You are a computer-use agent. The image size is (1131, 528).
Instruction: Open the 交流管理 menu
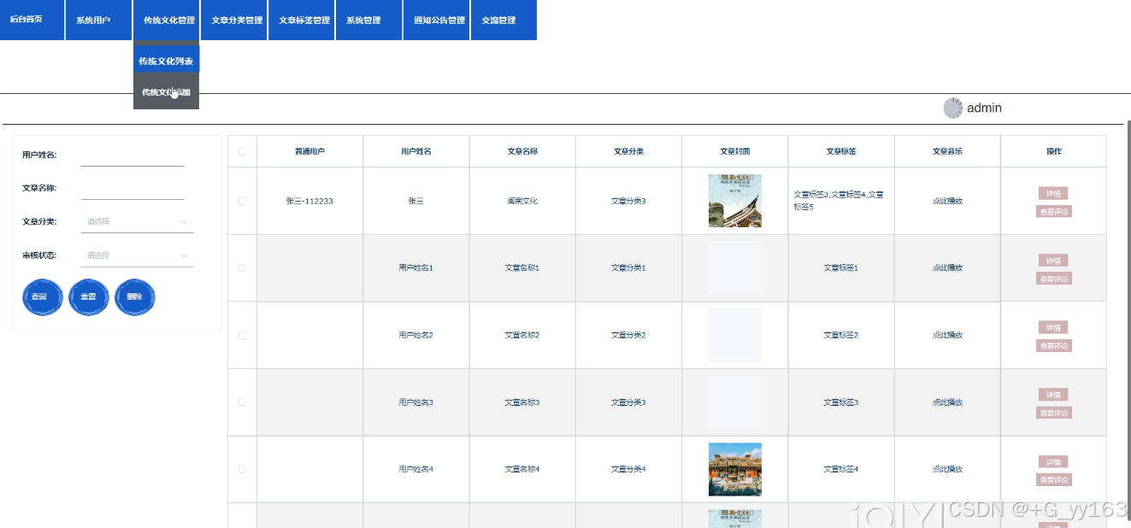click(x=504, y=20)
